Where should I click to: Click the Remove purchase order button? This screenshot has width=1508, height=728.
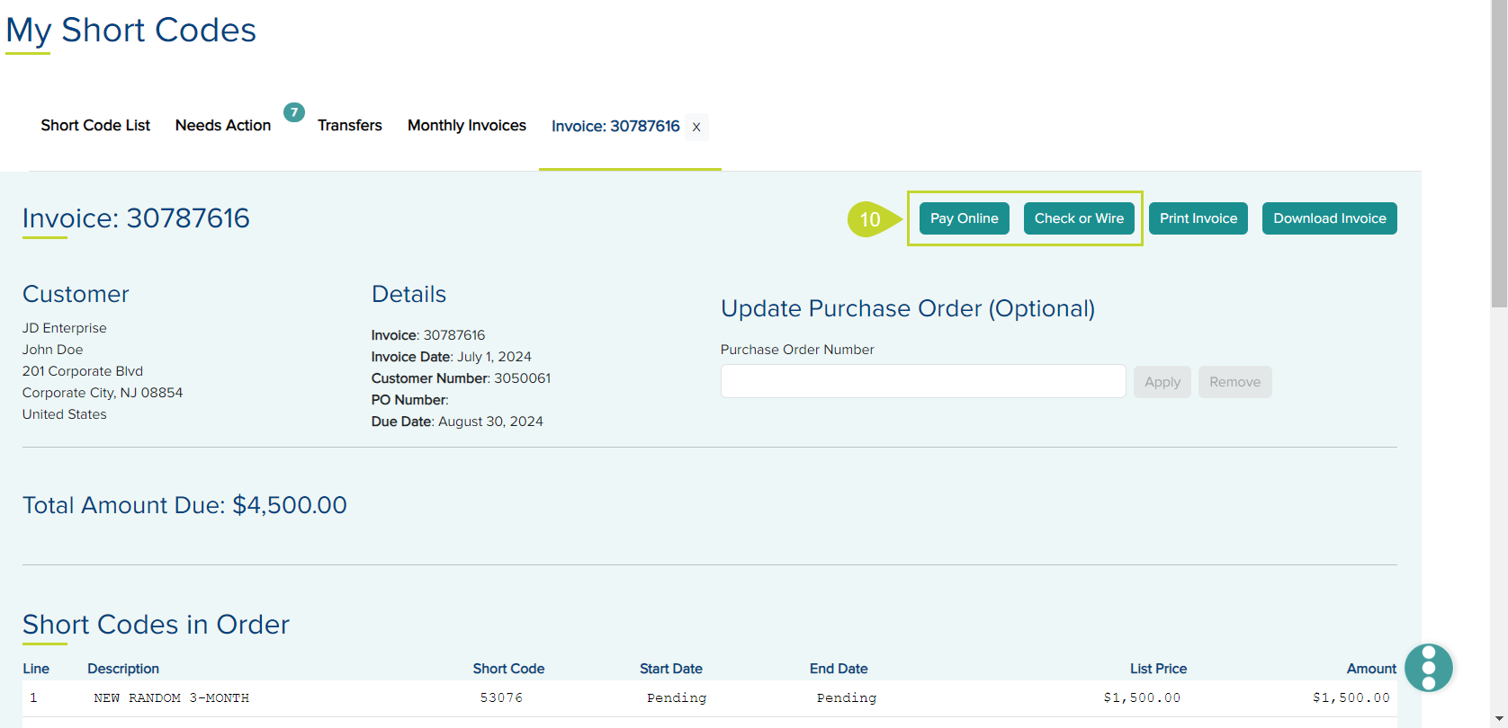click(x=1234, y=382)
